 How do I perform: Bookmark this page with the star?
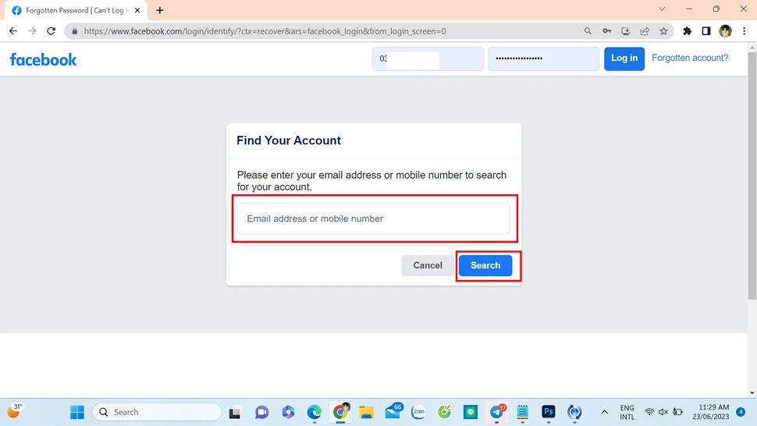tap(664, 31)
